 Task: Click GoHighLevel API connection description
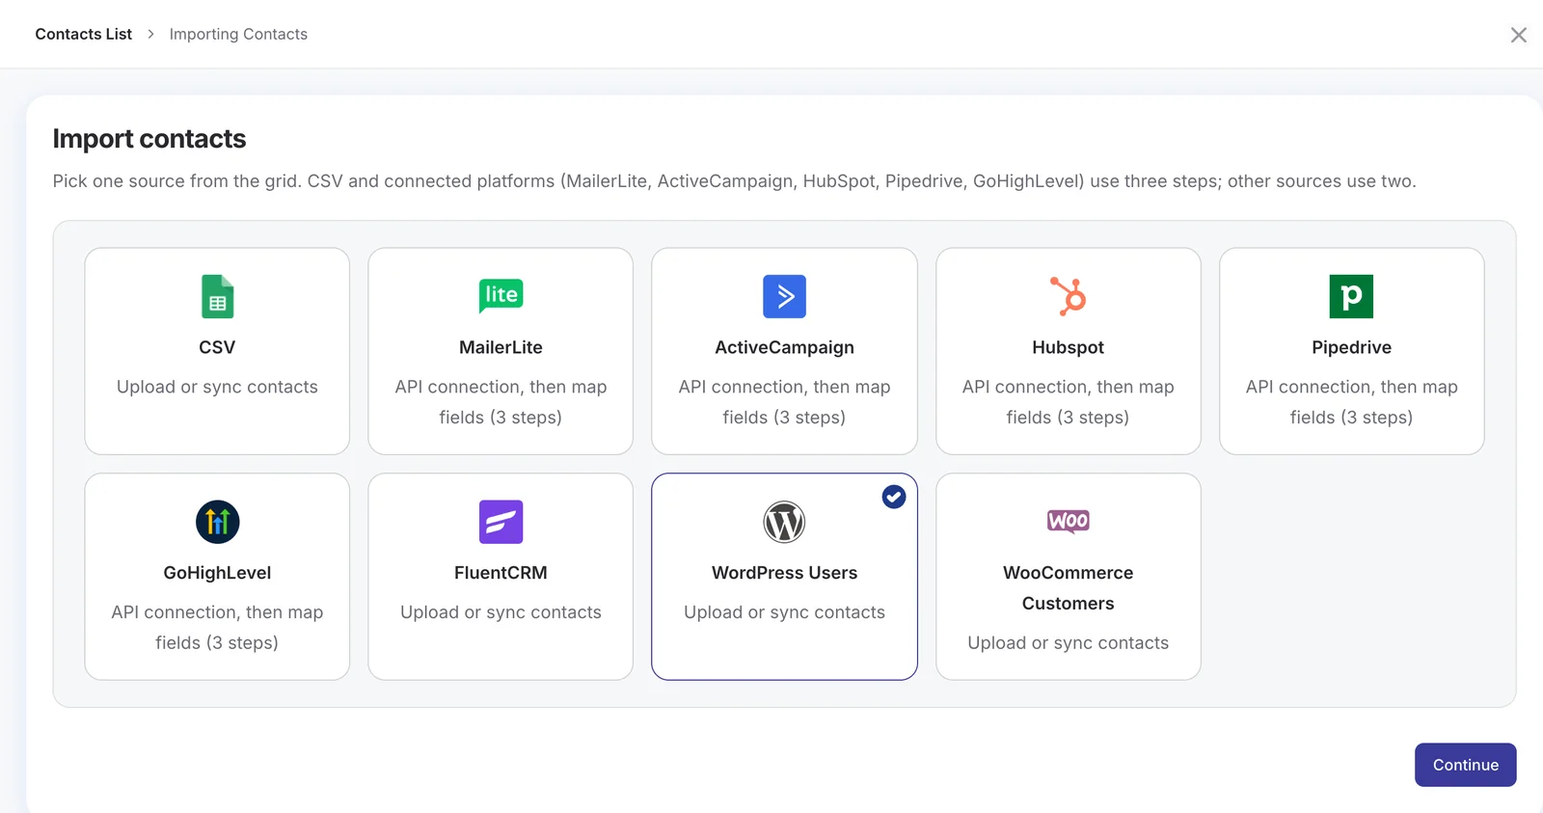click(x=217, y=628)
